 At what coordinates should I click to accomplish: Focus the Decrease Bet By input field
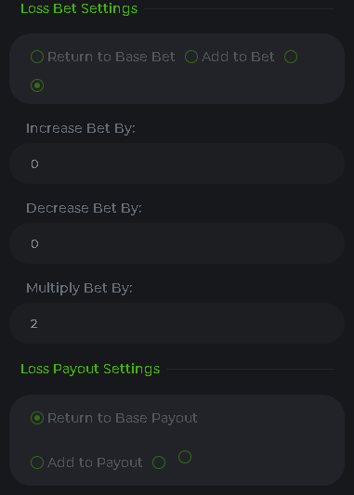pos(177,243)
